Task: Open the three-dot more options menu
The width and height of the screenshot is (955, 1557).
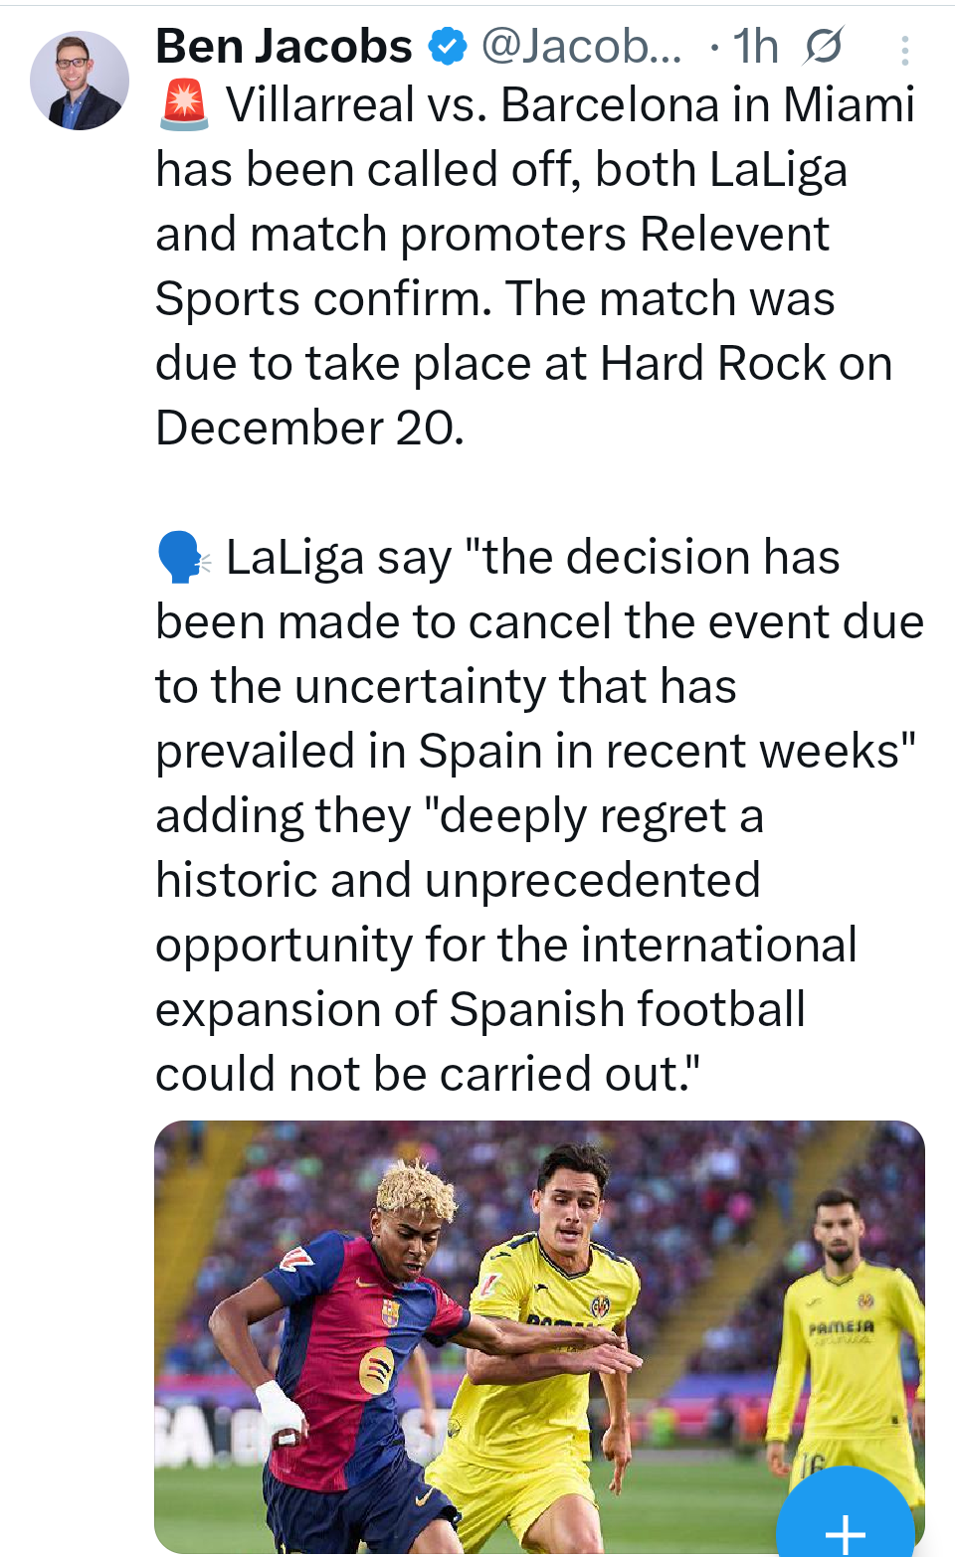Action: (x=904, y=50)
